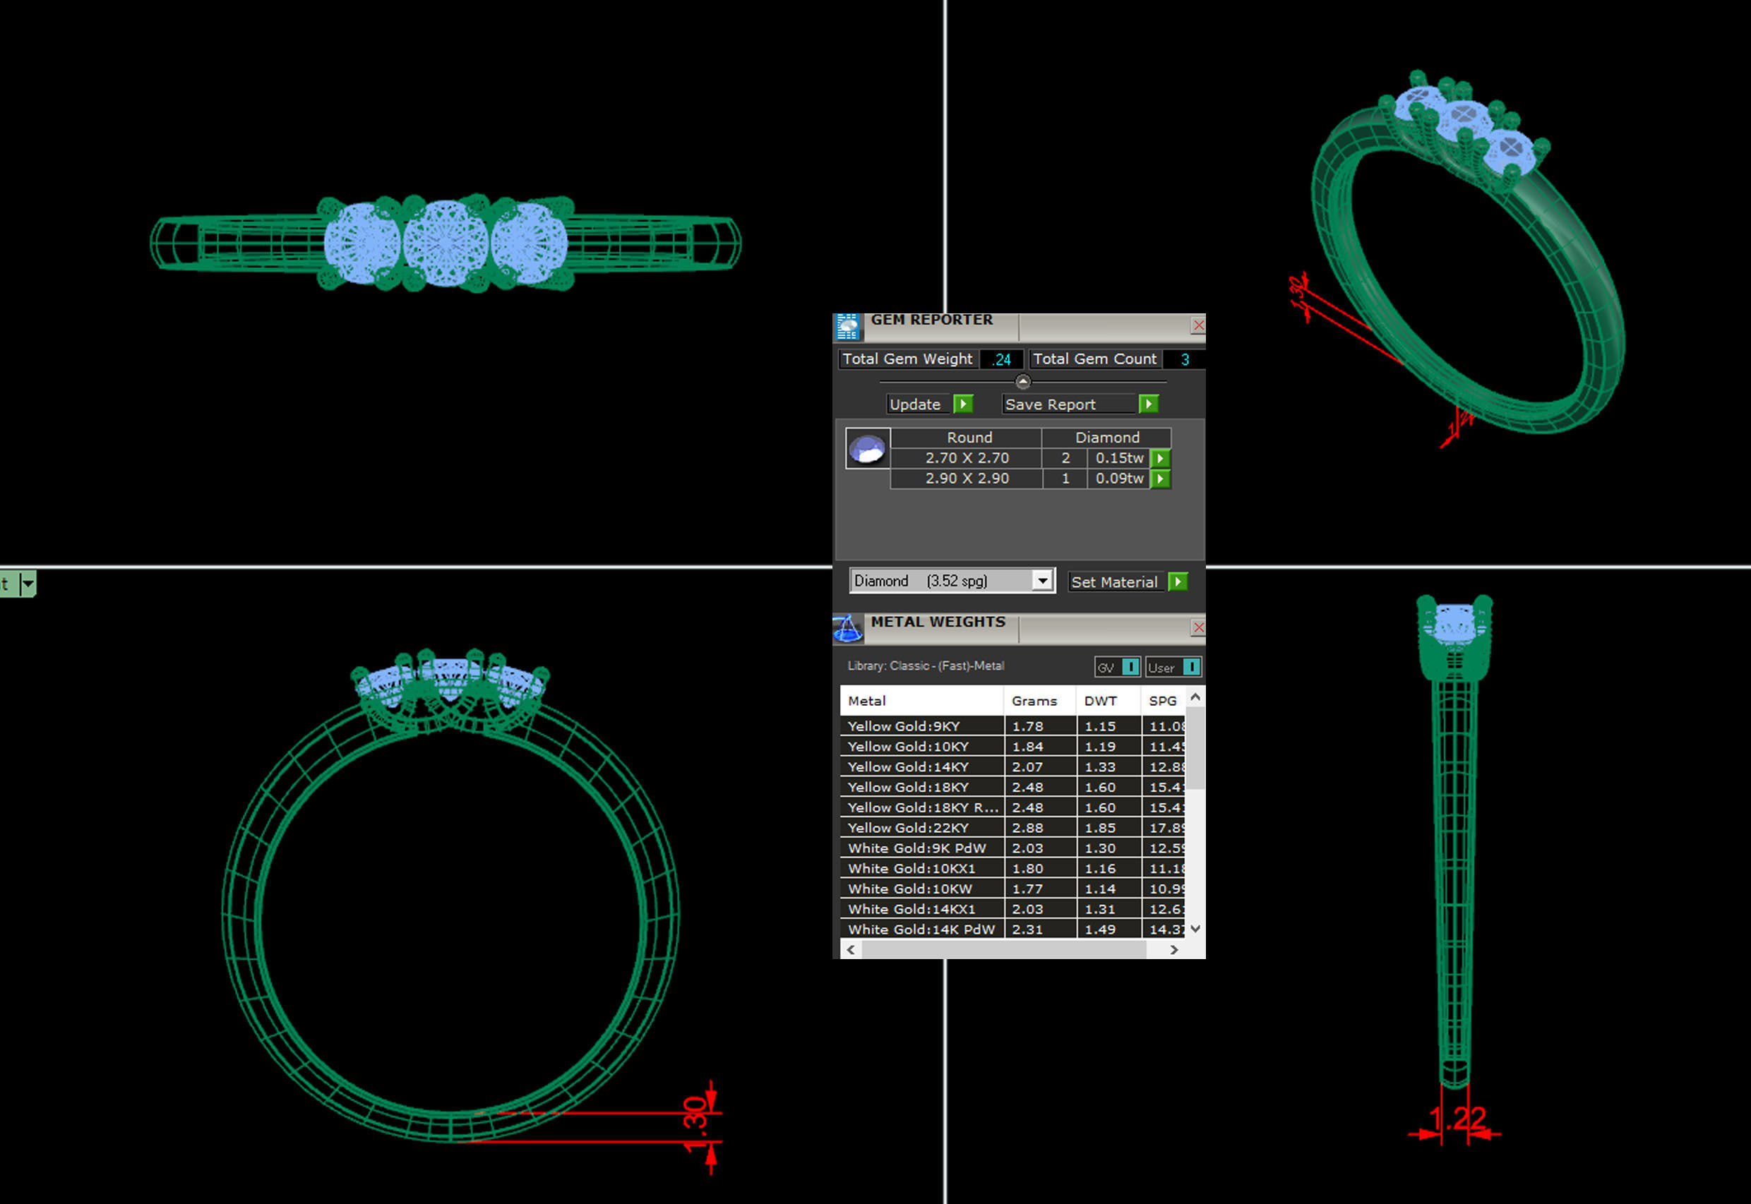Open the viewport dropdown arrow at left edge

[28, 584]
